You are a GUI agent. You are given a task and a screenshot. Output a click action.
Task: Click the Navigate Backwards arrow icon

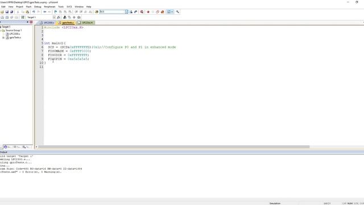pyautogui.click(x=45, y=12)
